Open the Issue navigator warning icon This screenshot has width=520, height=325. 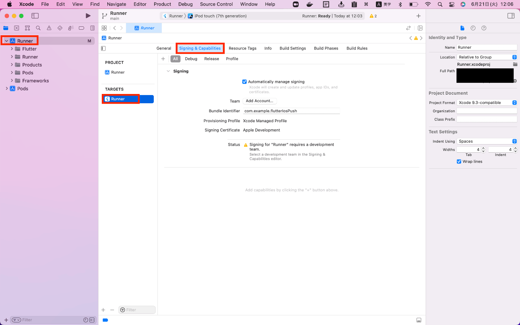tap(49, 28)
